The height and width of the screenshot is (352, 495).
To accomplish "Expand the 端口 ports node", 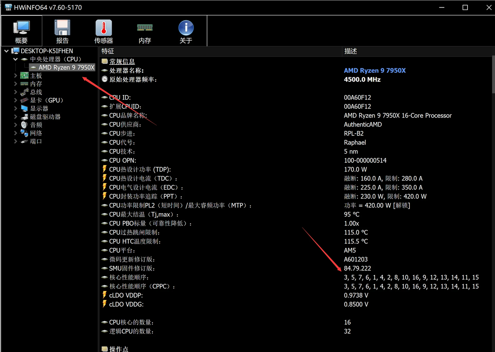I will coord(15,141).
